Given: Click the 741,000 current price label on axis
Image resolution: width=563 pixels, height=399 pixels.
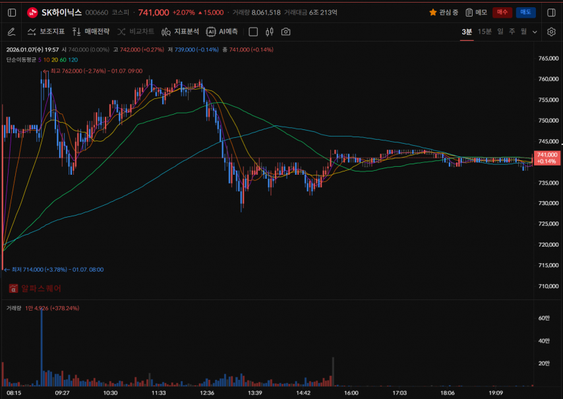Looking at the screenshot, I should [547, 157].
